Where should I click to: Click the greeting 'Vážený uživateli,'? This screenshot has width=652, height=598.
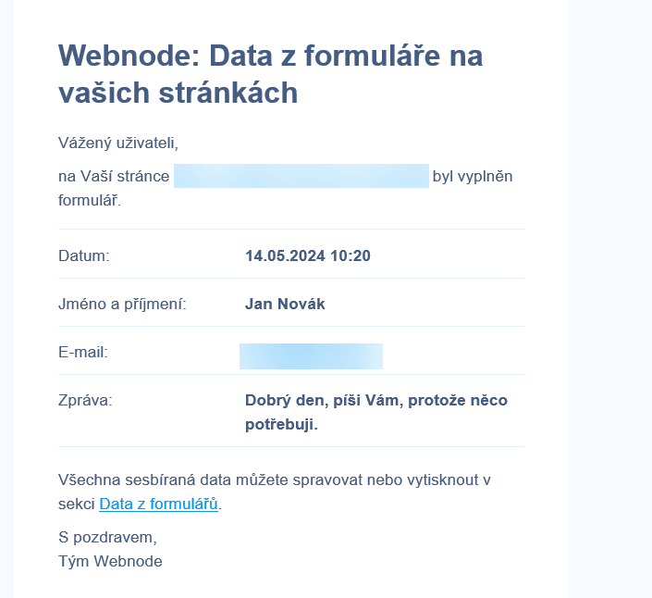[118, 143]
